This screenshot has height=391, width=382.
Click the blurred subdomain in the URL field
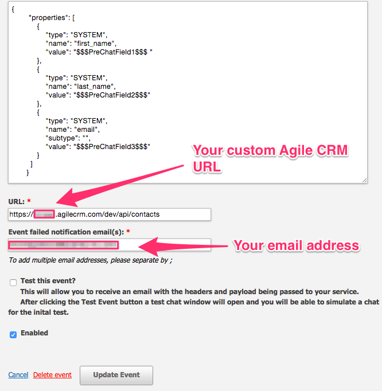tap(44, 214)
